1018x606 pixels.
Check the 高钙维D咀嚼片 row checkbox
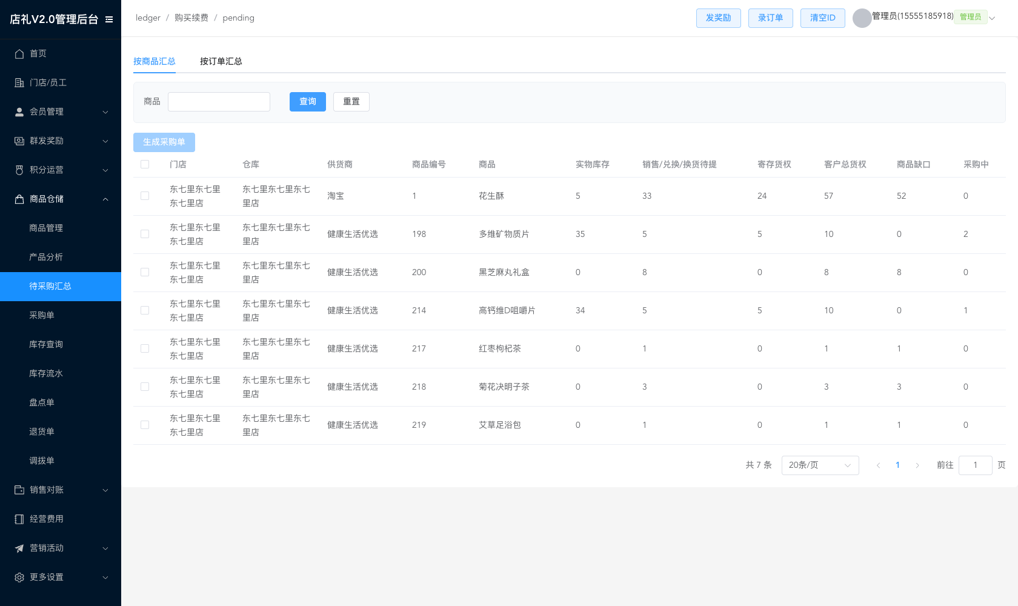(x=145, y=310)
